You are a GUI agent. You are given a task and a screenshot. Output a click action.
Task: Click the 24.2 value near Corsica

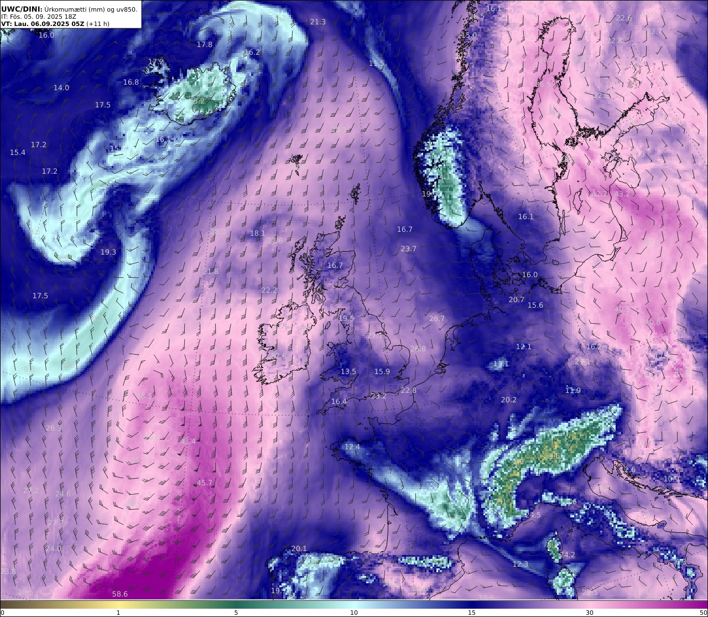(567, 554)
